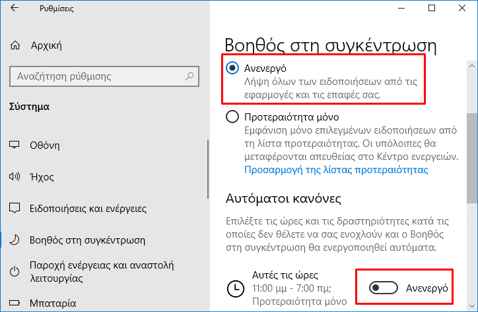Viewport: 478px width, 312px height.
Task: Click the Focus assist moon icon
Action: pos(16,240)
